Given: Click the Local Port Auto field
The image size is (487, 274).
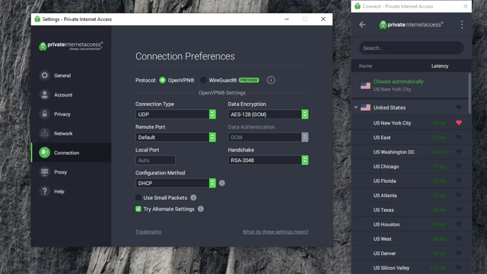Looking at the screenshot, I should point(156,160).
